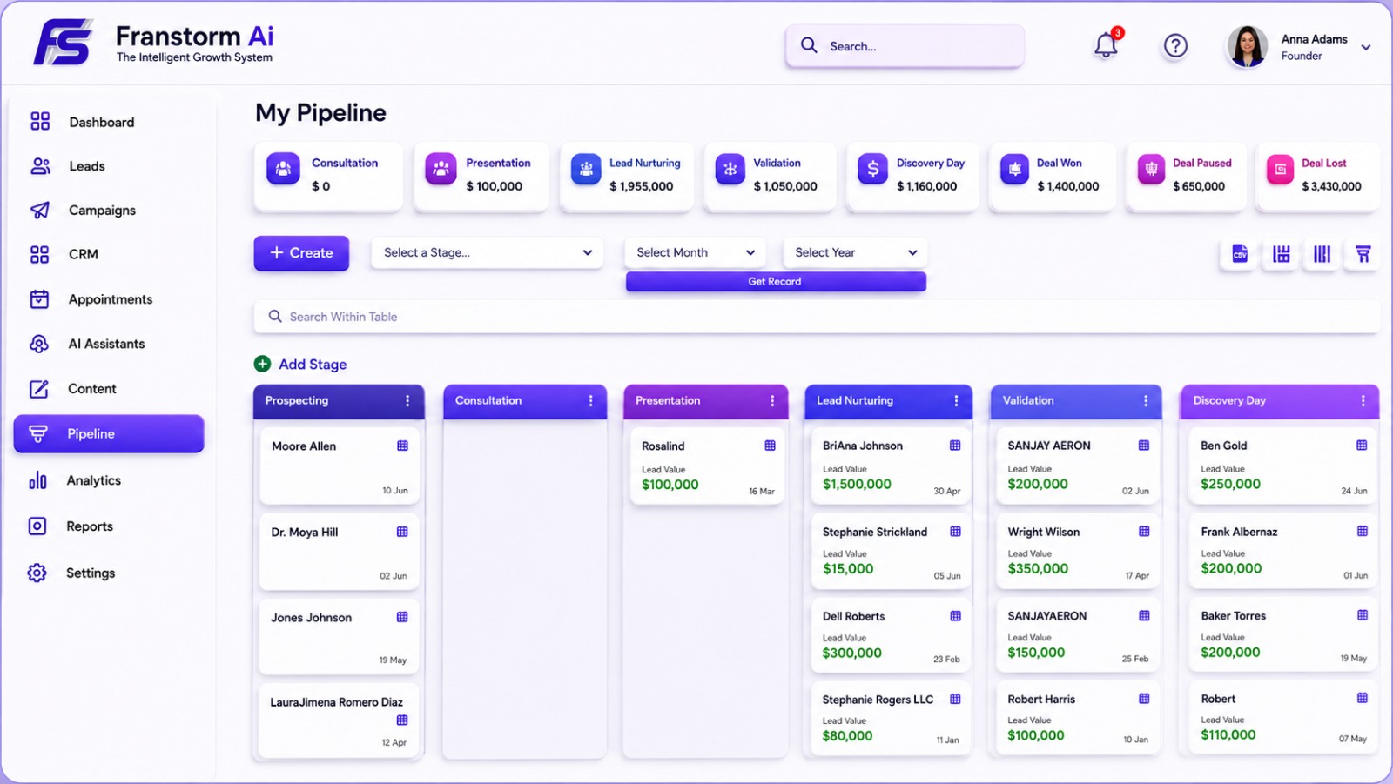Switch to table grid view icon
This screenshot has height=784, width=1393.
1282,254
